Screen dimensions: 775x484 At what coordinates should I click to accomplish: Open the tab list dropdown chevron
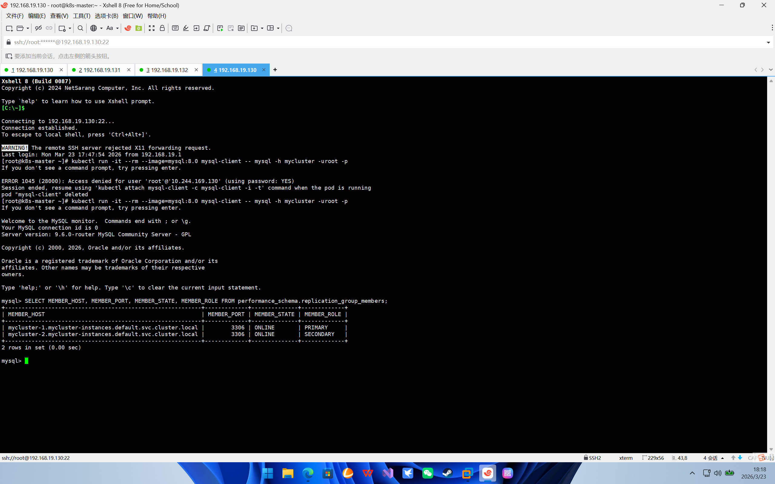tap(771, 70)
